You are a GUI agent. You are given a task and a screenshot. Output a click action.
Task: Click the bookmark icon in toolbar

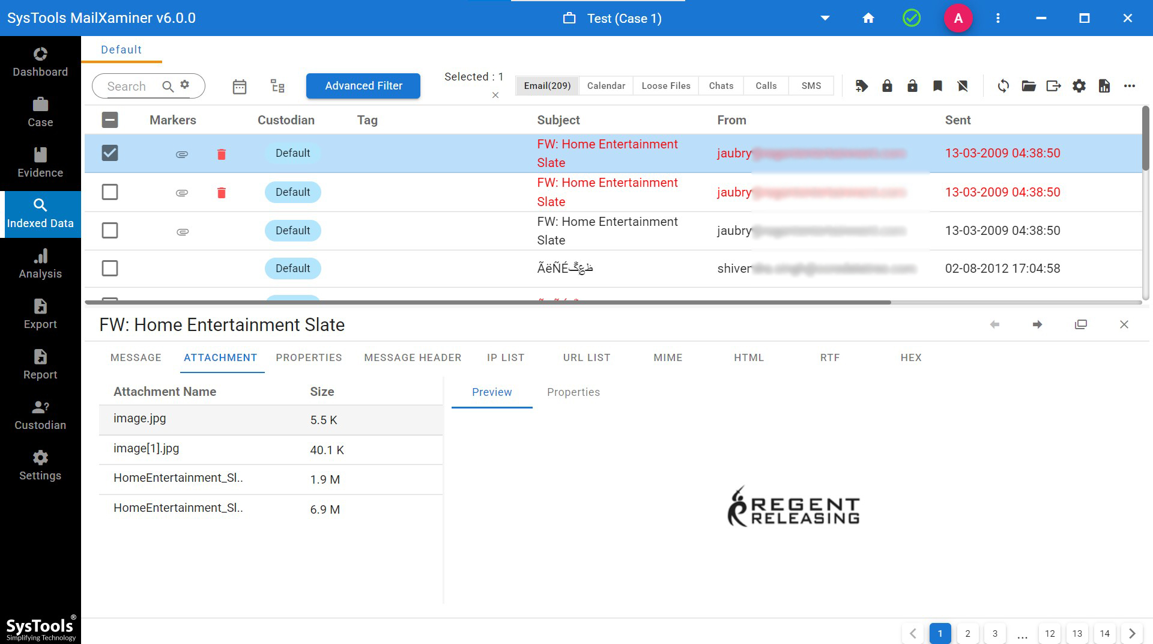coord(937,86)
